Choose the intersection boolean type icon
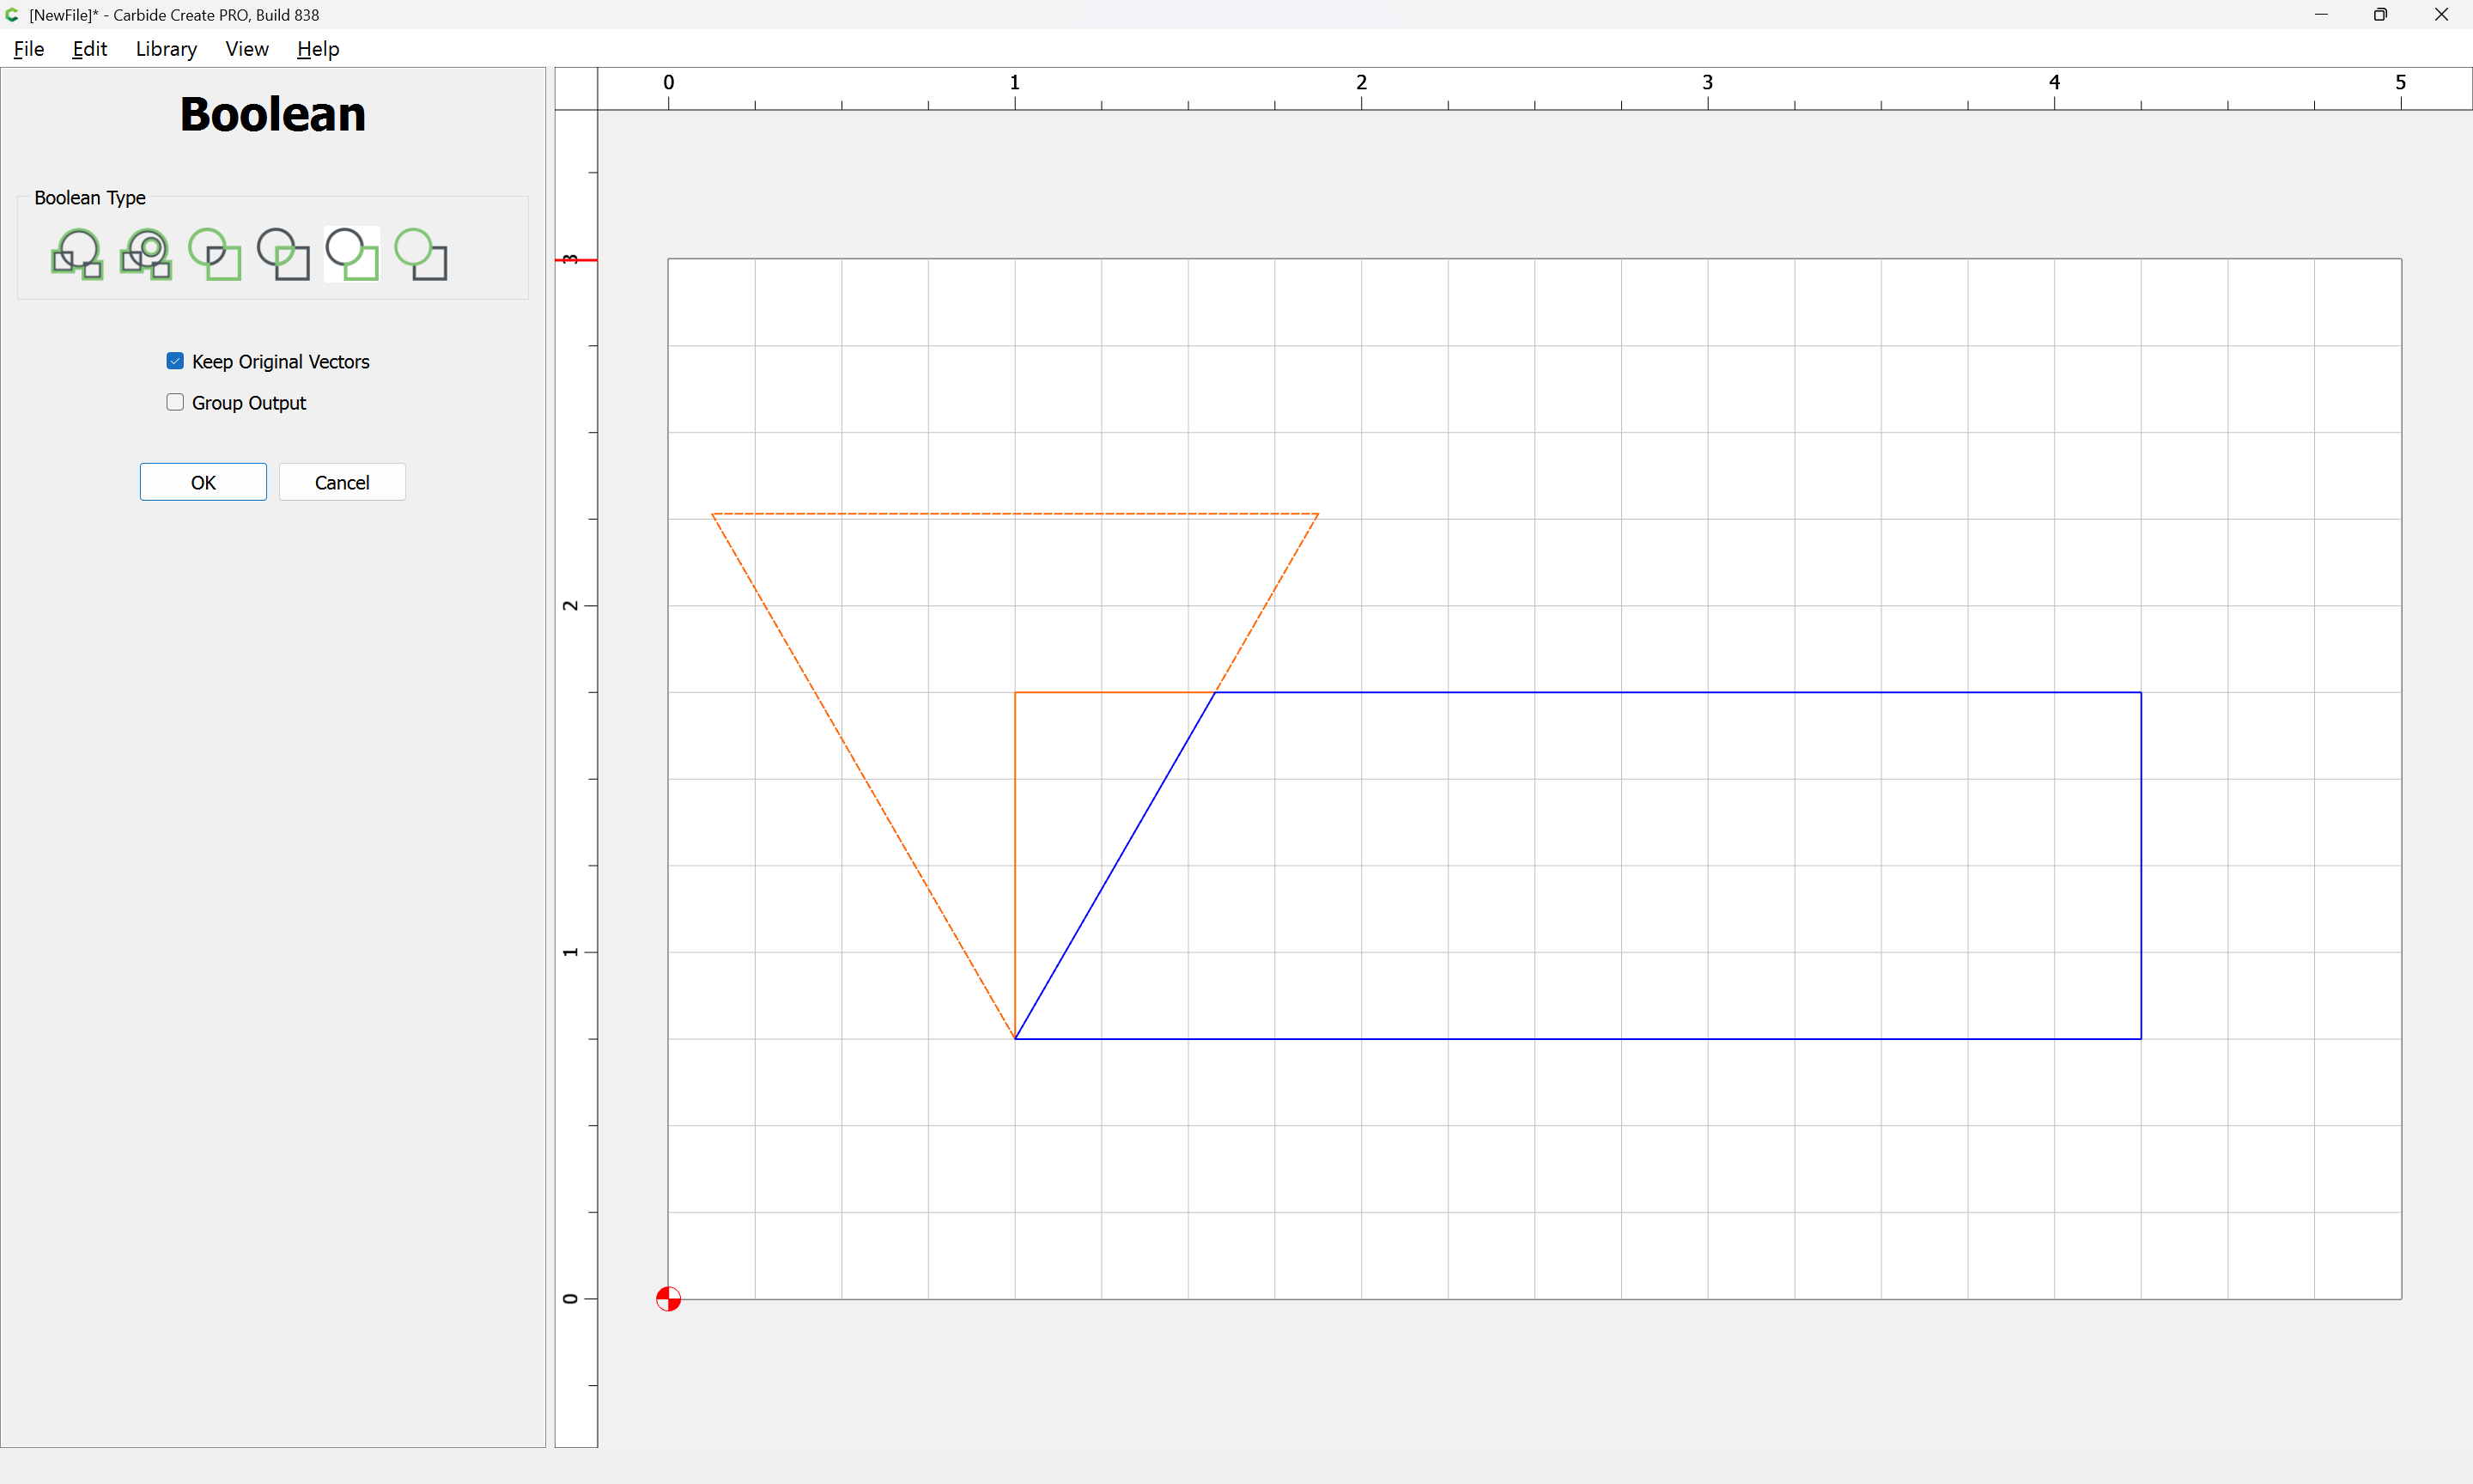 pos(283,254)
